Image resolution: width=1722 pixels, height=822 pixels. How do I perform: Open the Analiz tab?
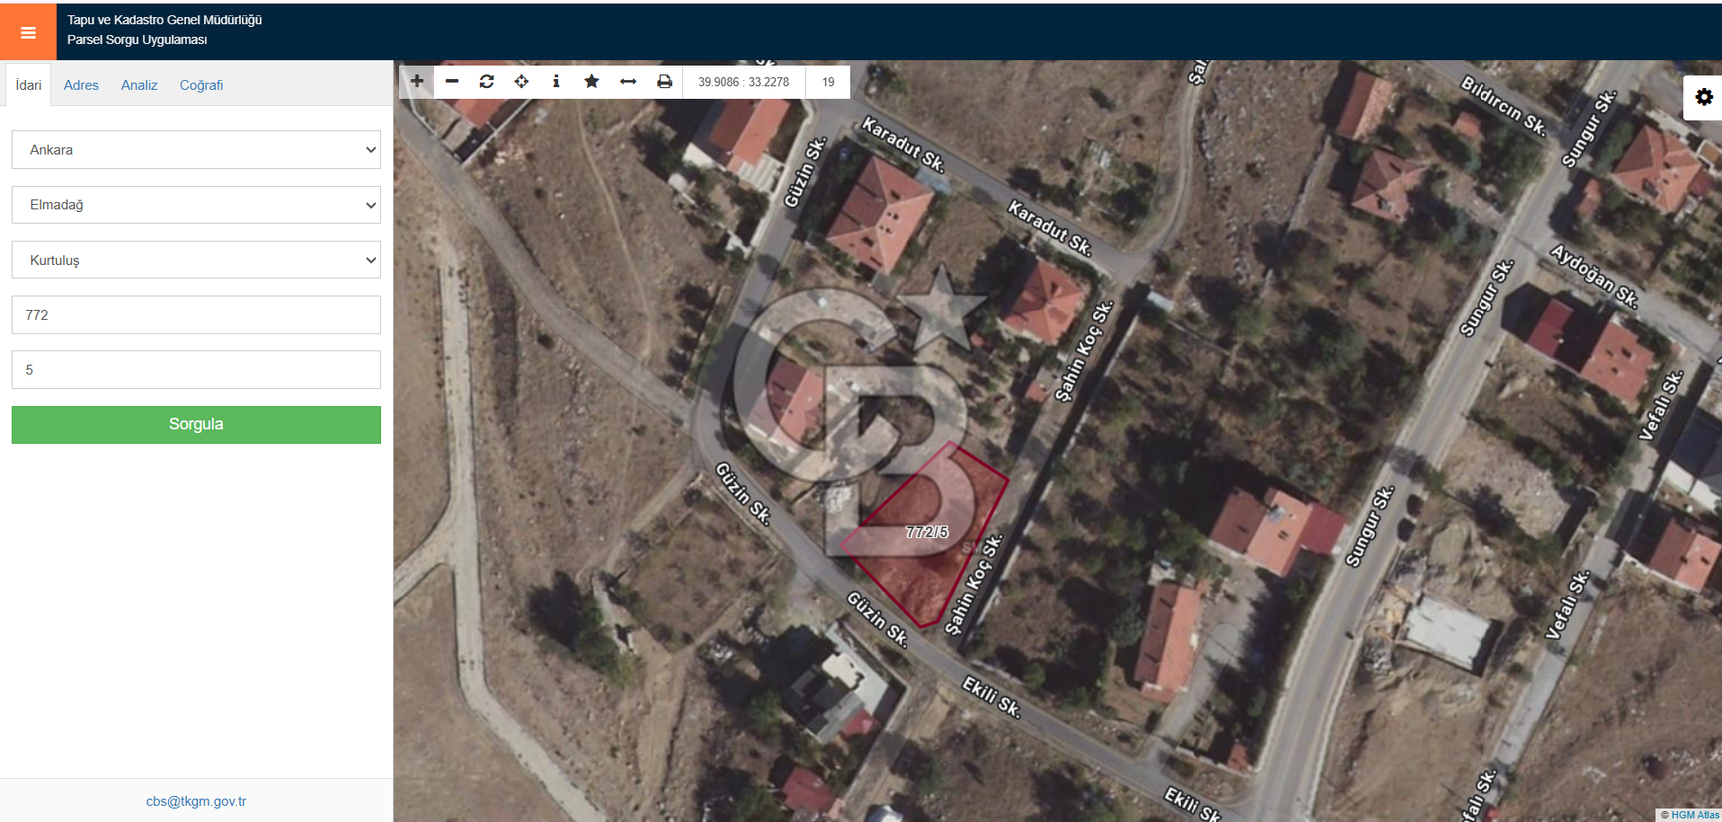[139, 85]
